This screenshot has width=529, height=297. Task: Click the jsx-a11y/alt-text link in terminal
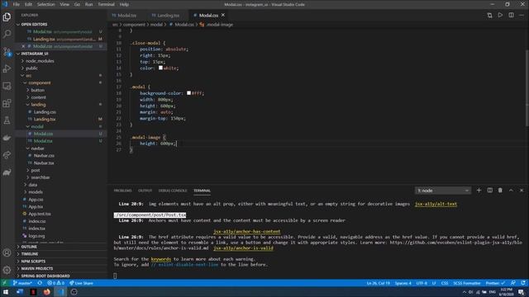click(436, 204)
